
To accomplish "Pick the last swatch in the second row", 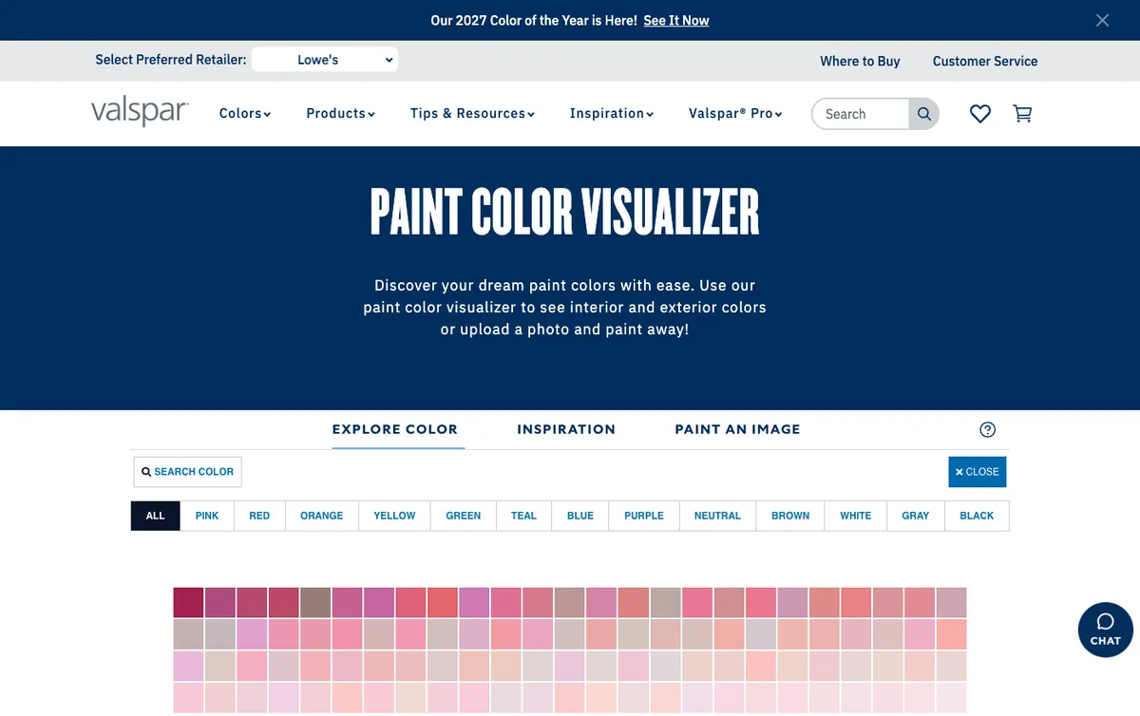I will tap(951, 634).
